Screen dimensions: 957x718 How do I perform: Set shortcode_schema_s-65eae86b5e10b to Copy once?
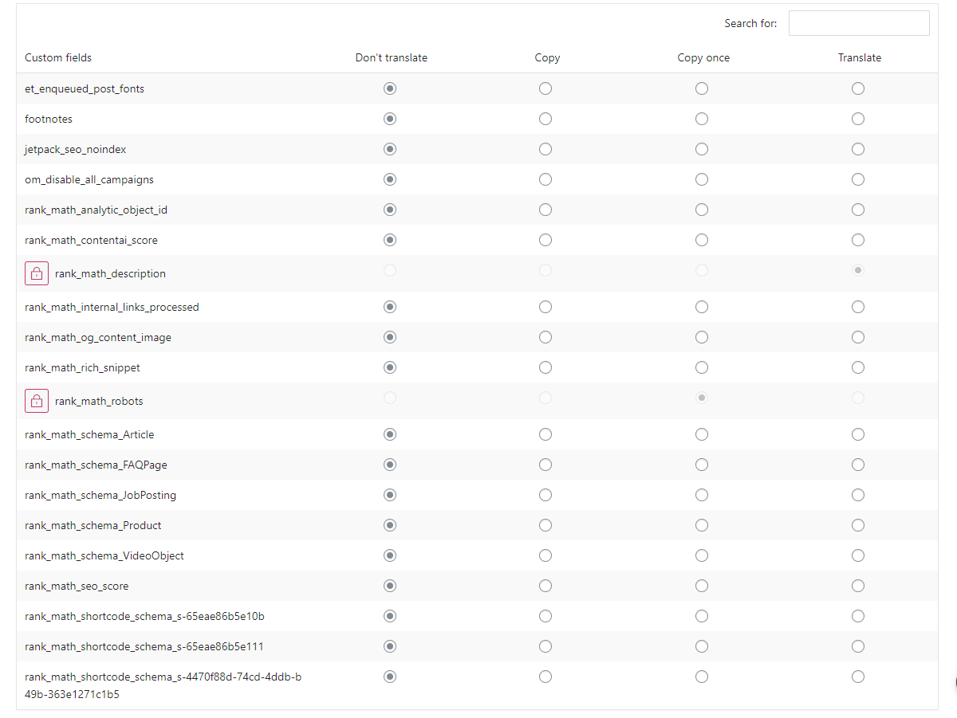[702, 616]
